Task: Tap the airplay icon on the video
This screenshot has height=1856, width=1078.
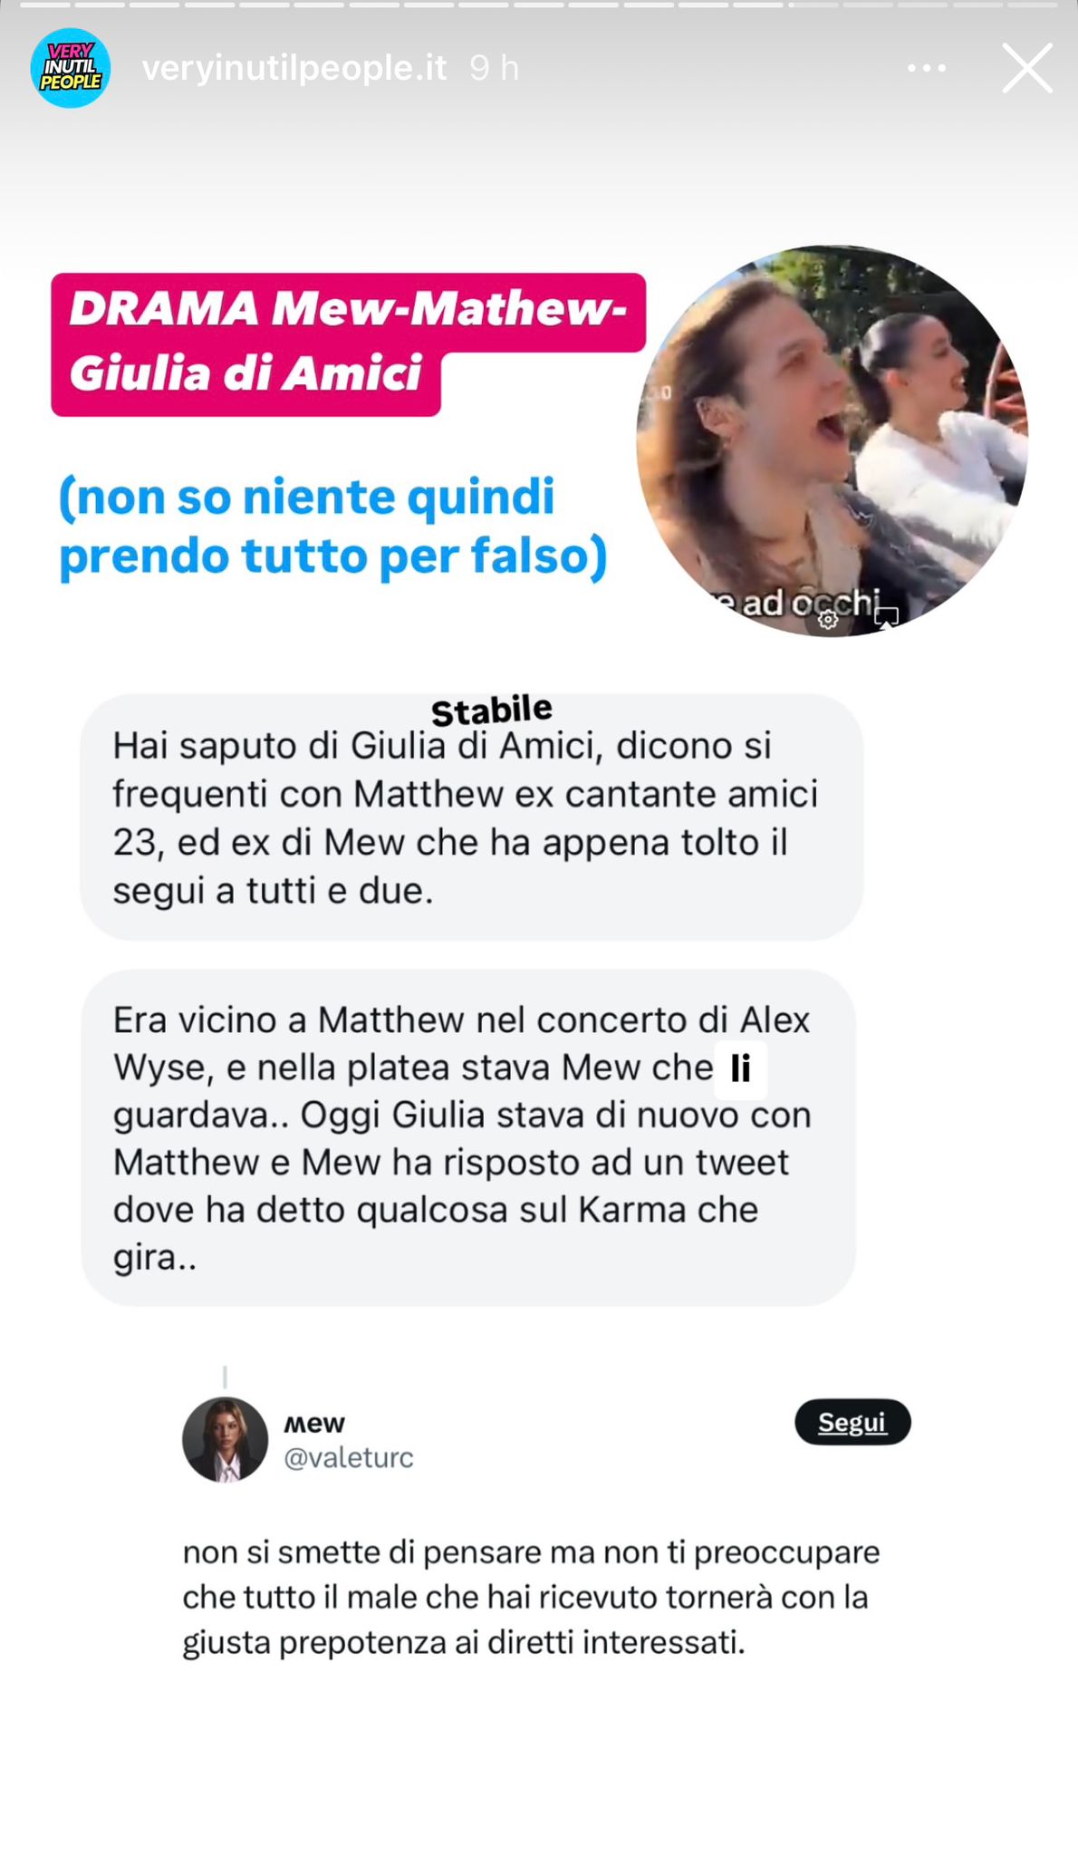Action: 886,618
